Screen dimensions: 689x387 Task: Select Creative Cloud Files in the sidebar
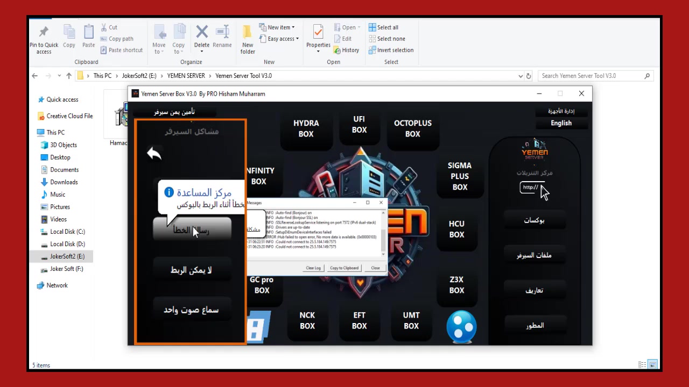65,116
